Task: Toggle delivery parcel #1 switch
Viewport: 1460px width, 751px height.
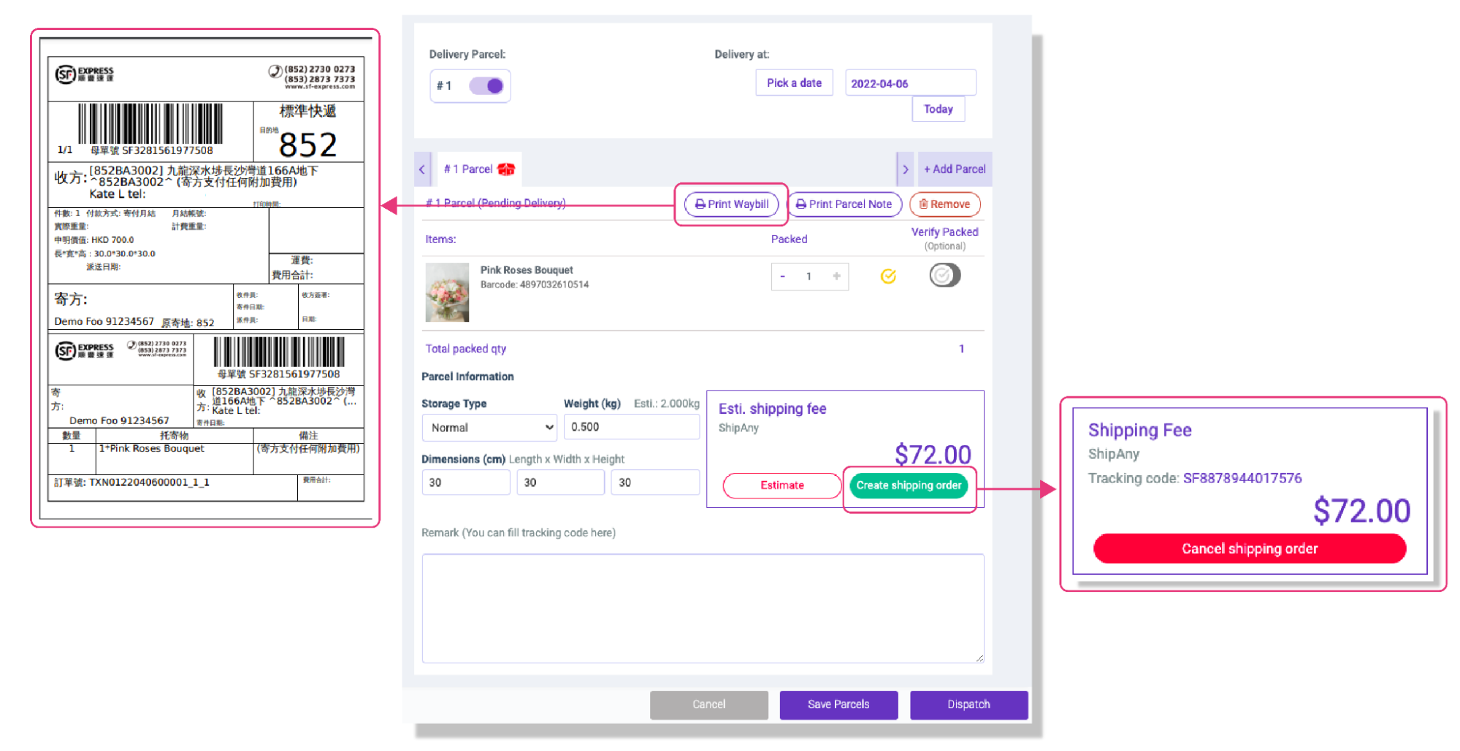Action: [486, 86]
